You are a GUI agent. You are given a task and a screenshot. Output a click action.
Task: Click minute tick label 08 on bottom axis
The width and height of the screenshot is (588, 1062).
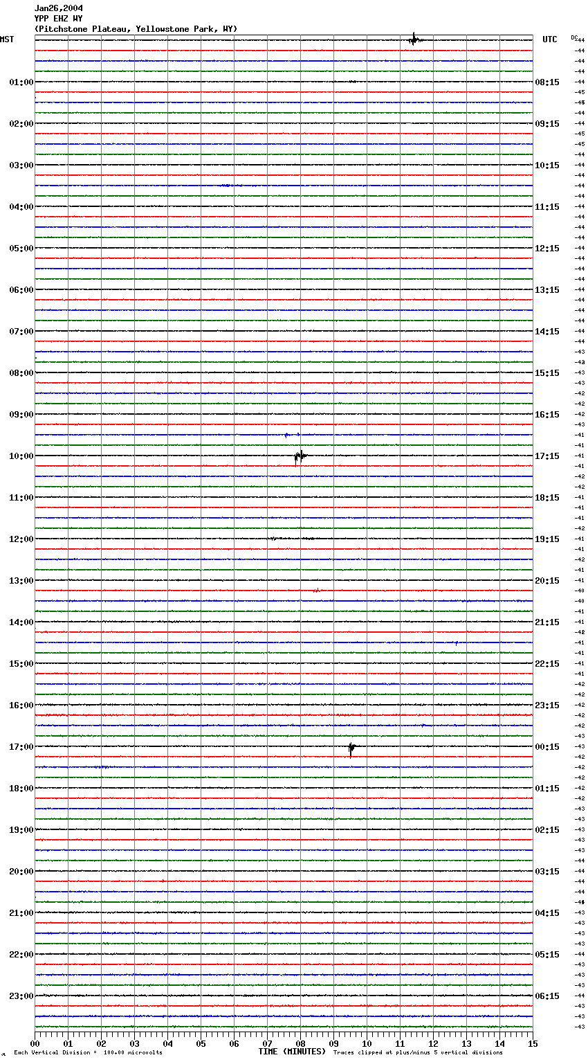[300, 1044]
